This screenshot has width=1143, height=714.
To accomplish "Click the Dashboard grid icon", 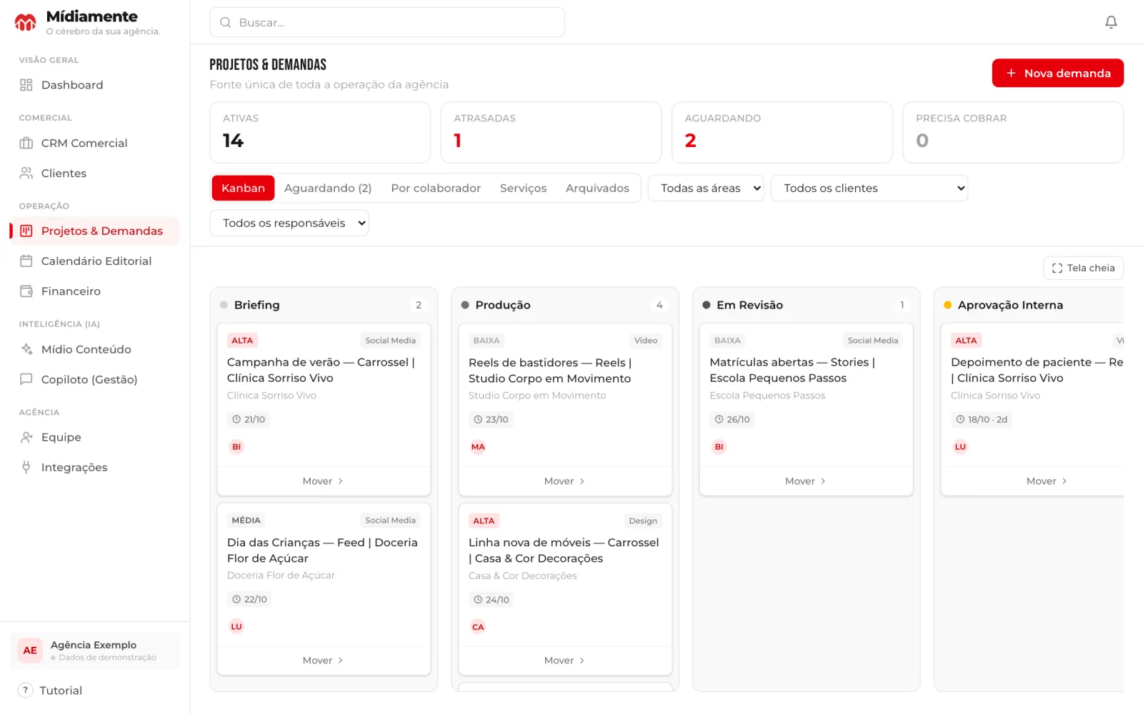I will [26, 85].
